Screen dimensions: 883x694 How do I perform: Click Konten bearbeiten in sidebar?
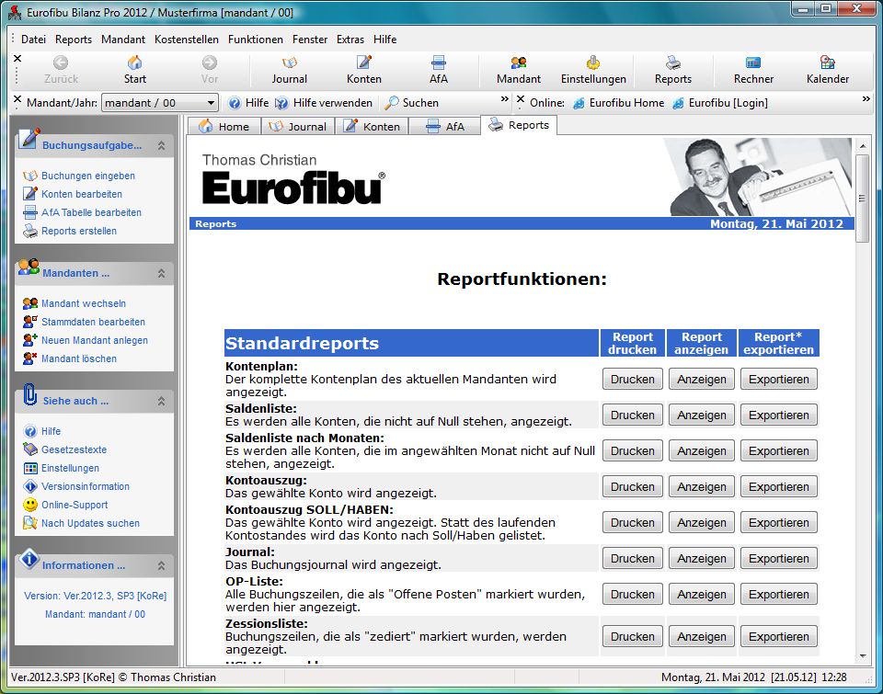click(x=73, y=194)
